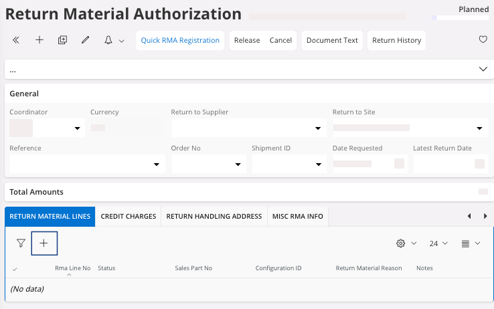494x309 pixels.
Task: Toggle the select-all rows checkmark
Action: [15, 269]
